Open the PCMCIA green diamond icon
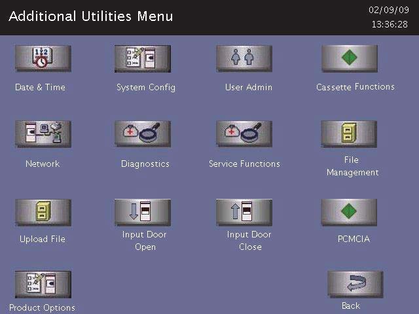Screen dimensions: 419x314 pos(349,212)
